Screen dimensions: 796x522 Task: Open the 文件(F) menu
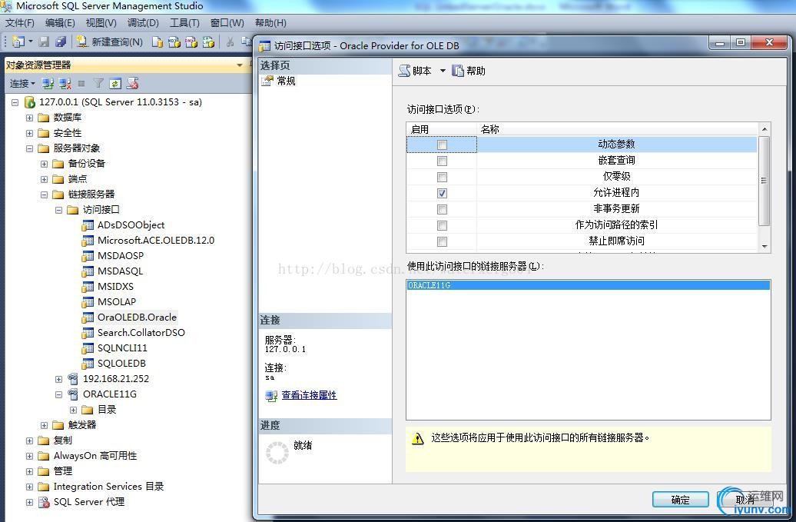tap(20, 23)
